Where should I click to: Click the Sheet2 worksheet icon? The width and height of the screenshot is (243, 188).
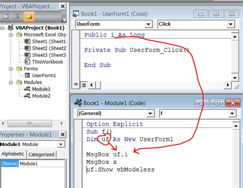click(x=27, y=48)
